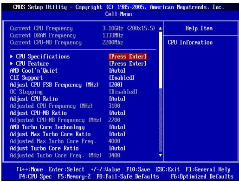
Task: Click the greyed OC Stepping label
Action: point(26,92)
